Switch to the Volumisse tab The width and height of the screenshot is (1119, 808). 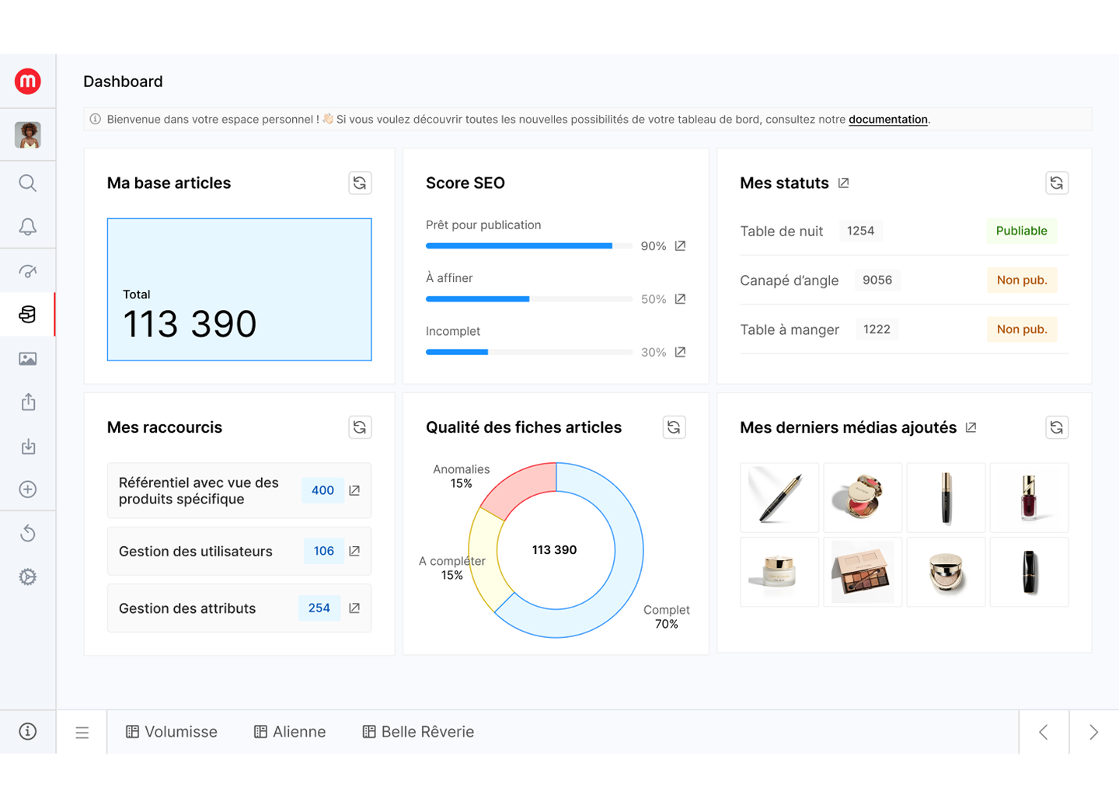172,732
